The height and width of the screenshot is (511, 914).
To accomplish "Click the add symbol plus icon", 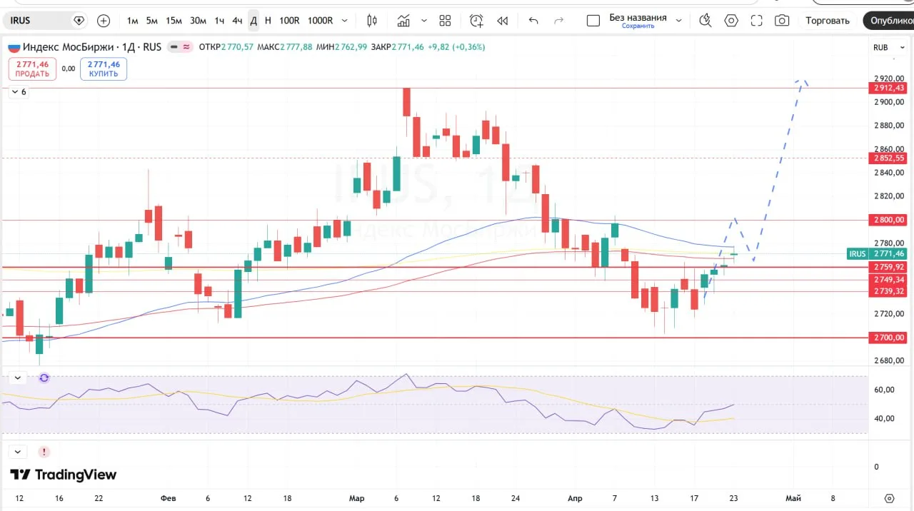I will 104,21.
